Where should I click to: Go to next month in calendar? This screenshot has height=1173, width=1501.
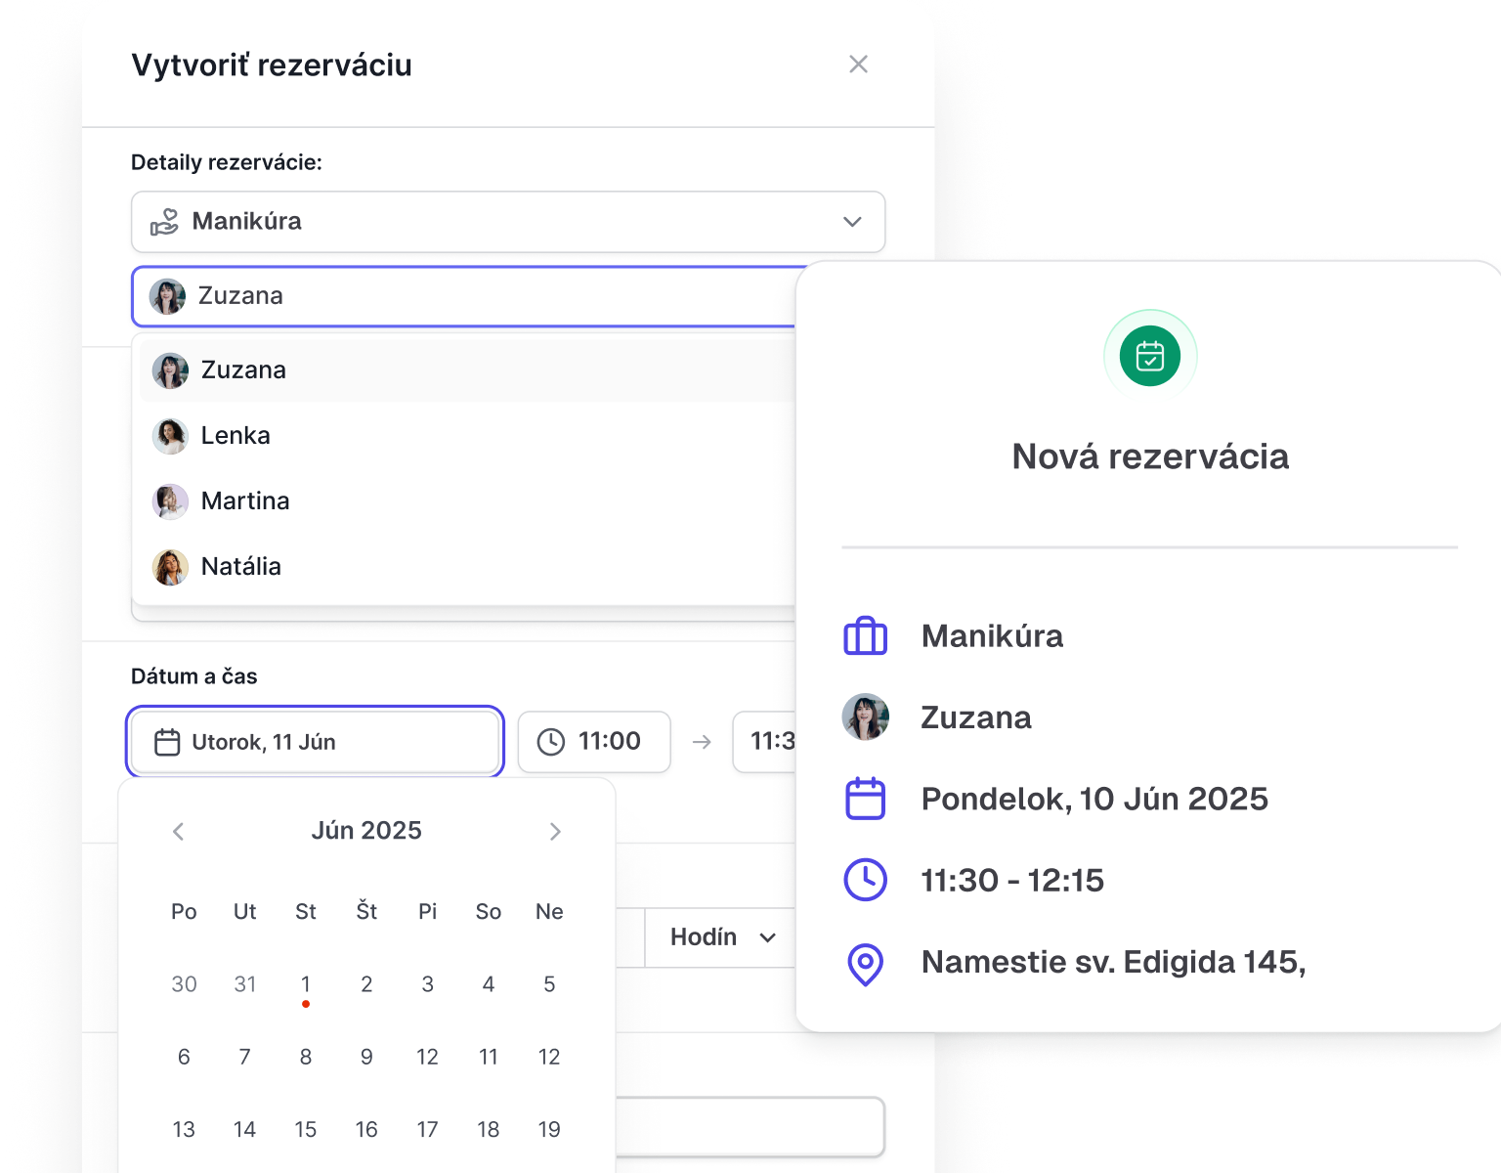[555, 832]
